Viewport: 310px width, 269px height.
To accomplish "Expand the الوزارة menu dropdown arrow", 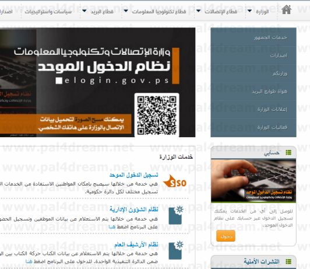I will click(x=250, y=11).
